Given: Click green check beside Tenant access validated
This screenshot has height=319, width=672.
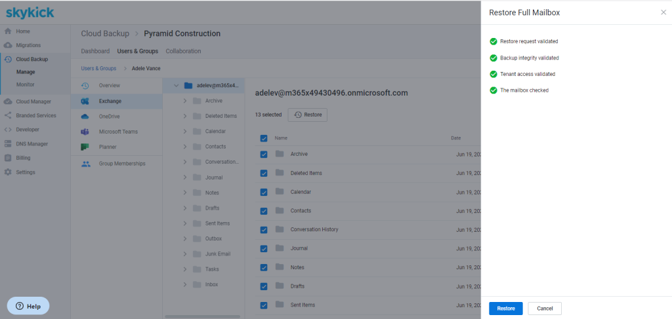Looking at the screenshot, I should click(493, 74).
